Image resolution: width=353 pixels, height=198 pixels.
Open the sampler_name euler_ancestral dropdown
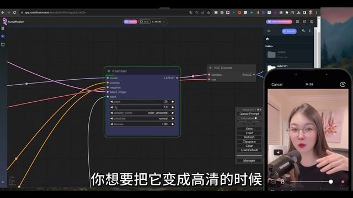pyautogui.click(x=142, y=113)
